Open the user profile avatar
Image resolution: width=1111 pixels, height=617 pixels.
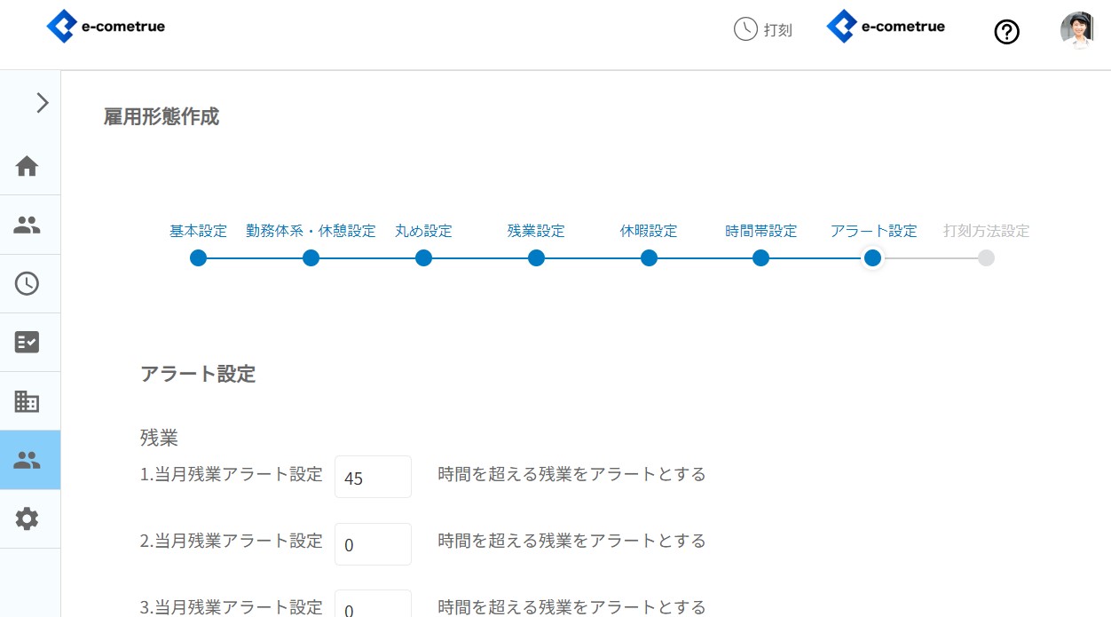(x=1077, y=29)
